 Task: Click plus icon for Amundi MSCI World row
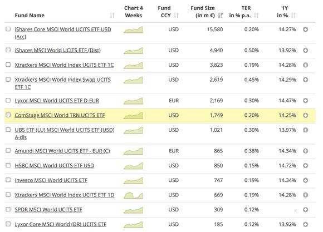306,151
